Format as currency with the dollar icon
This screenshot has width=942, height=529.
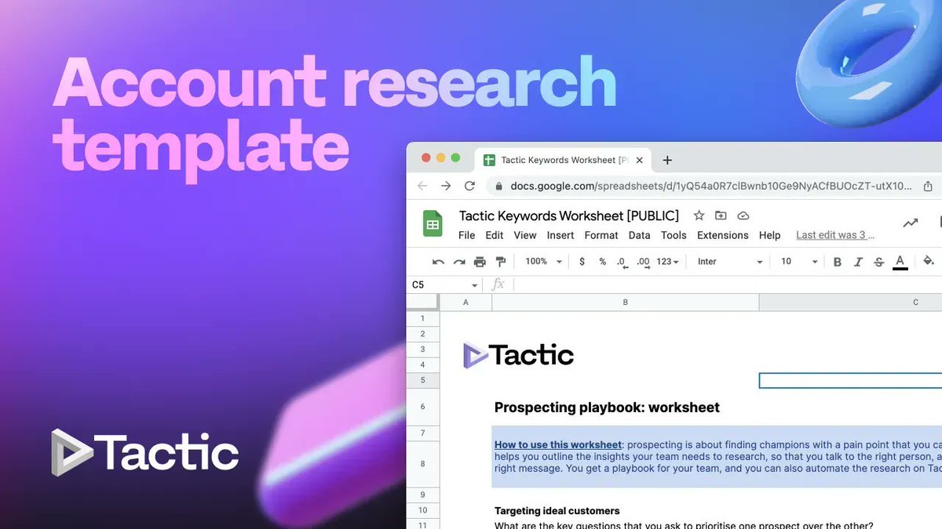[582, 262]
